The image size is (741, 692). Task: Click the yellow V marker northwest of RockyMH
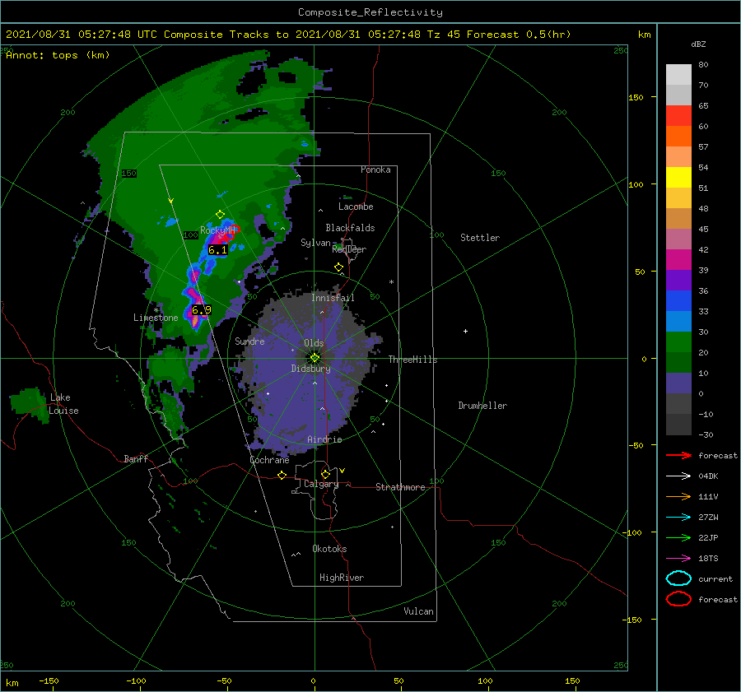(x=170, y=201)
